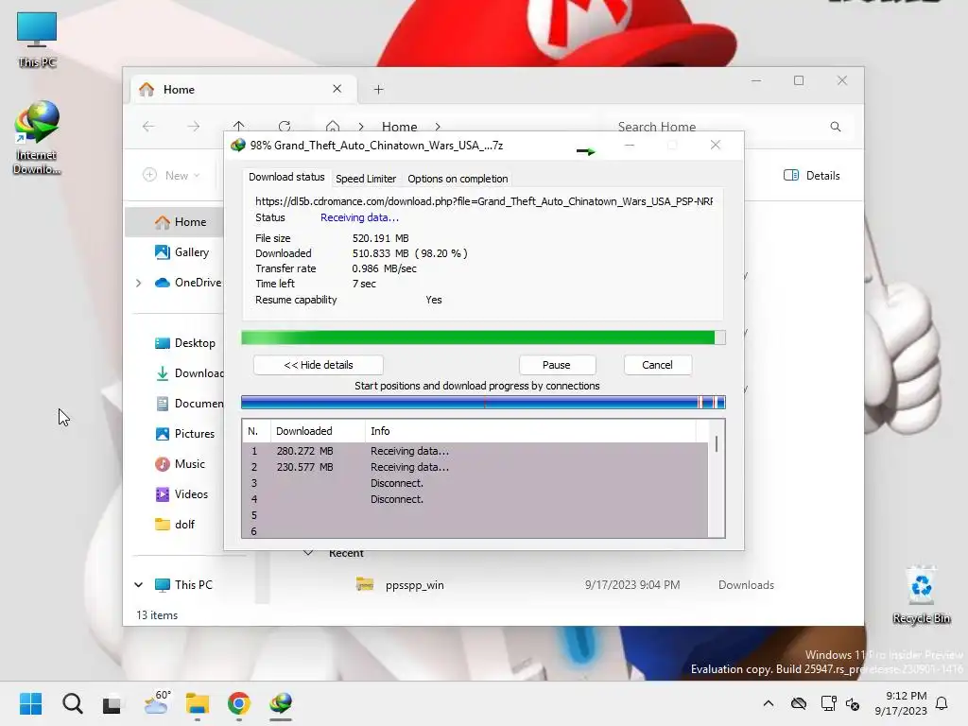Open File Explorer from taskbar
968x726 pixels.
click(198, 703)
